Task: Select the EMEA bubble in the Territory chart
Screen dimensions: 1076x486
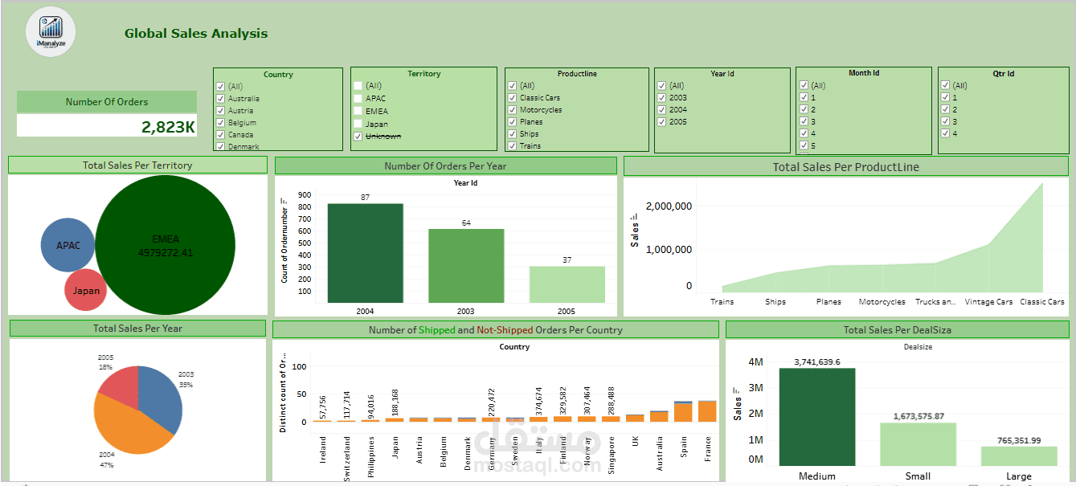Action: coord(166,243)
